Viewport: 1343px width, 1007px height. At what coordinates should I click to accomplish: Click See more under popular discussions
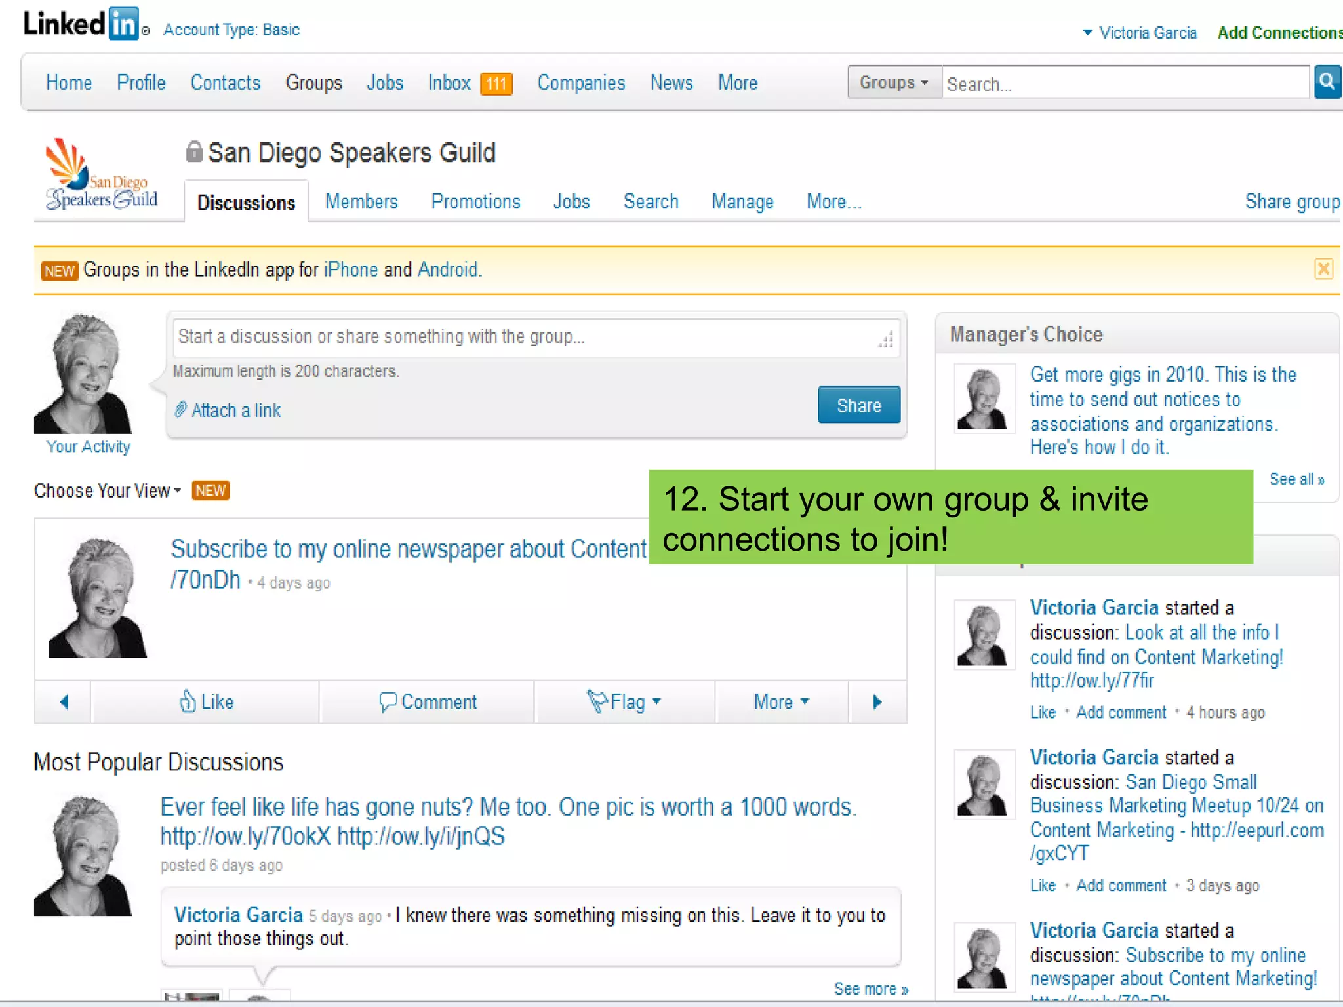pyautogui.click(x=871, y=989)
